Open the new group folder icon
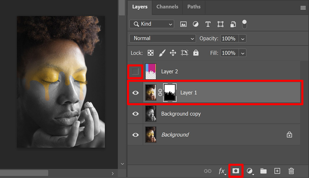 (x=263, y=171)
